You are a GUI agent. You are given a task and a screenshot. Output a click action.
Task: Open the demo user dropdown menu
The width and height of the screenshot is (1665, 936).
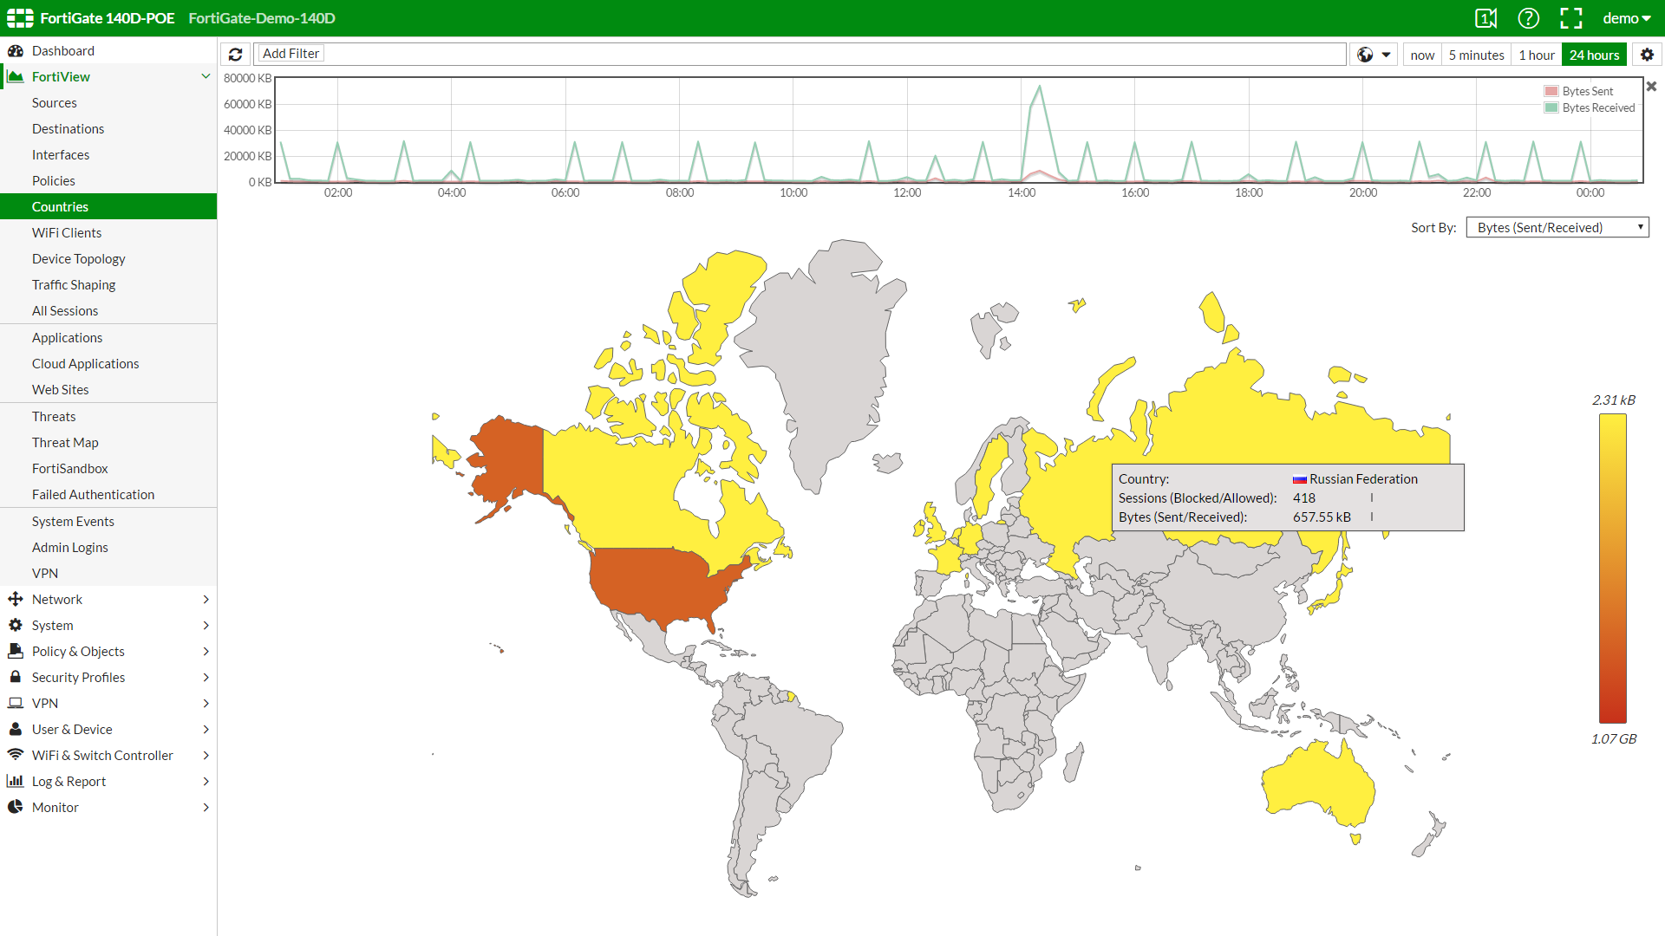[1626, 18]
